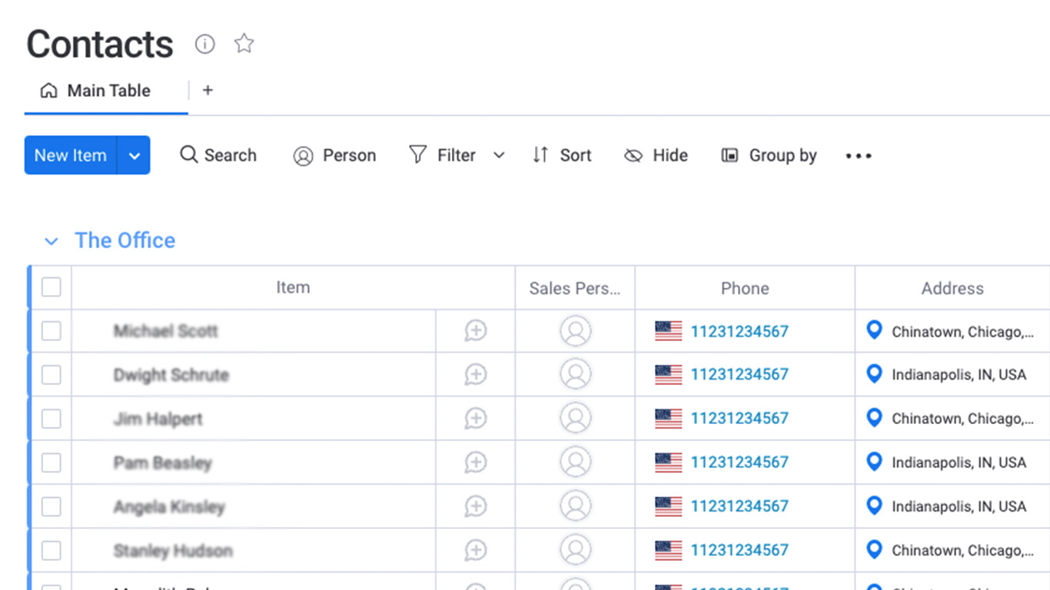Viewport: 1050px width, 590px height.
Task: Click location pin in Michael Scott's address
Action: tap(874, 330)
